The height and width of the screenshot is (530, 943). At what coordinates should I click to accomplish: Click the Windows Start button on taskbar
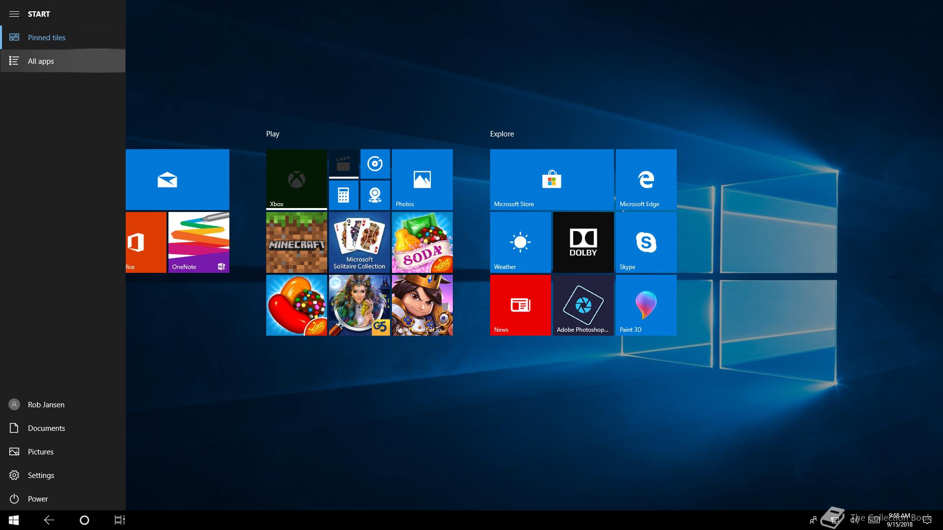[x=14, y=520]
